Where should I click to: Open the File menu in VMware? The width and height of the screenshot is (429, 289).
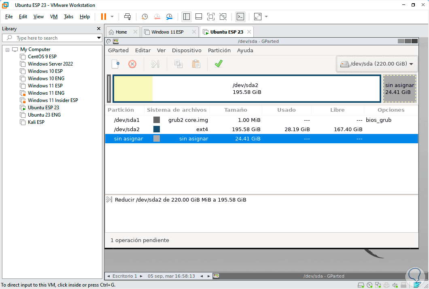click(9, 17)
